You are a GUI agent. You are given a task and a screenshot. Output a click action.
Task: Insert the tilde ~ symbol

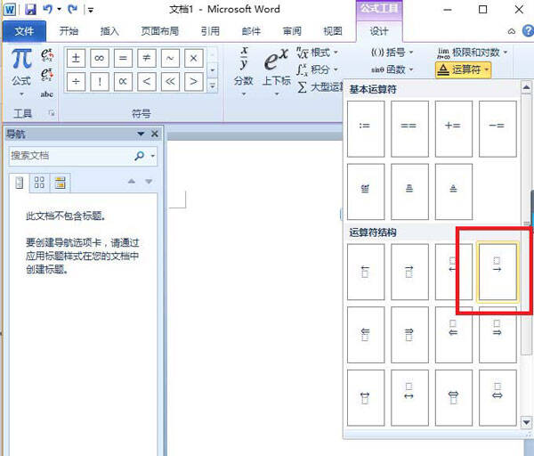170,58
